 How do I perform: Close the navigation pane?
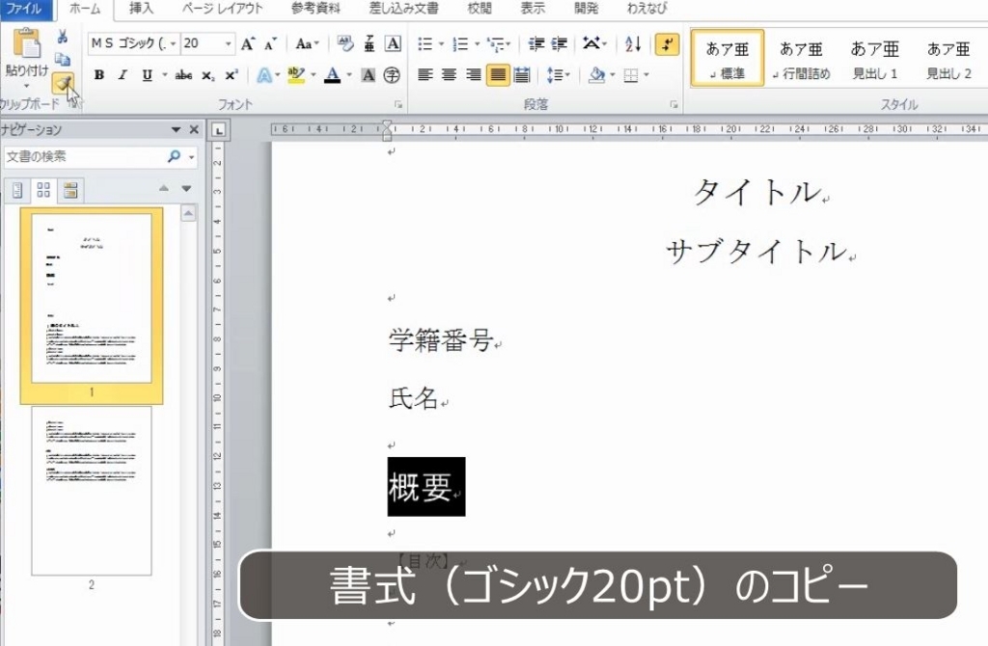click(x=194, y=130)
